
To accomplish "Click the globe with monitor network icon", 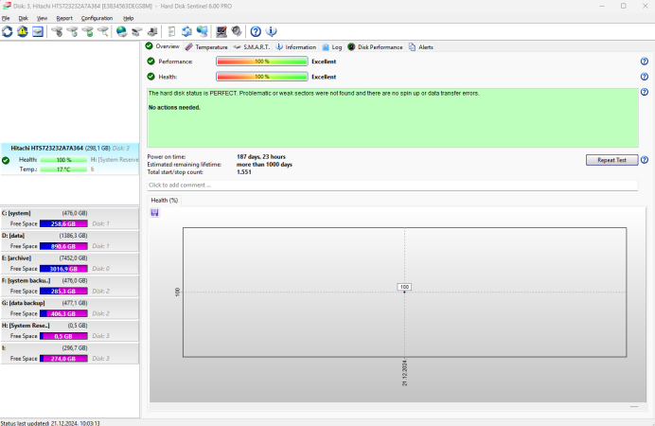I will coord(203,31).
